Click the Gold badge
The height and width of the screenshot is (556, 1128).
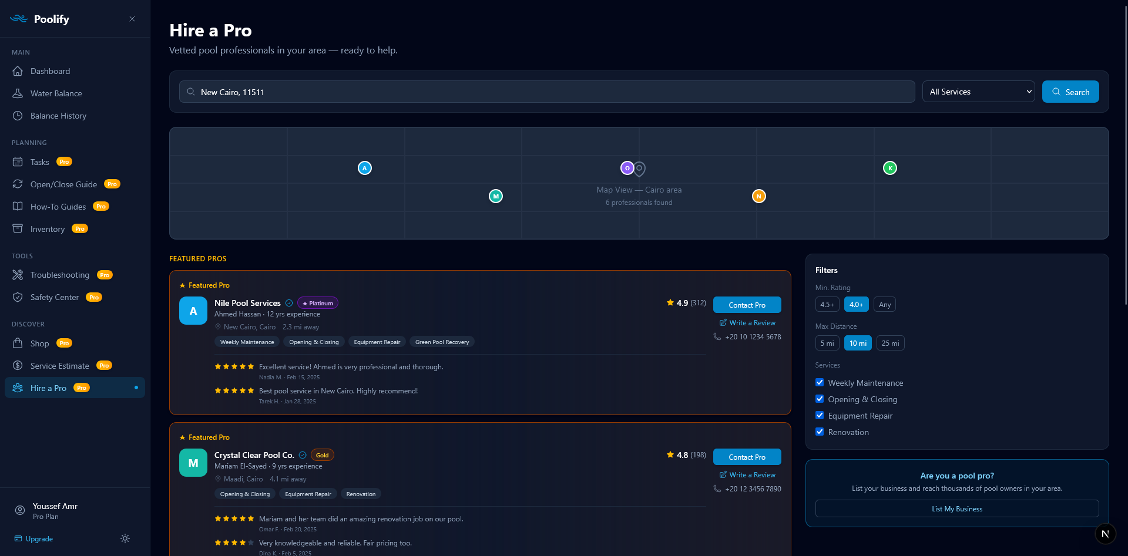[323, 455]
